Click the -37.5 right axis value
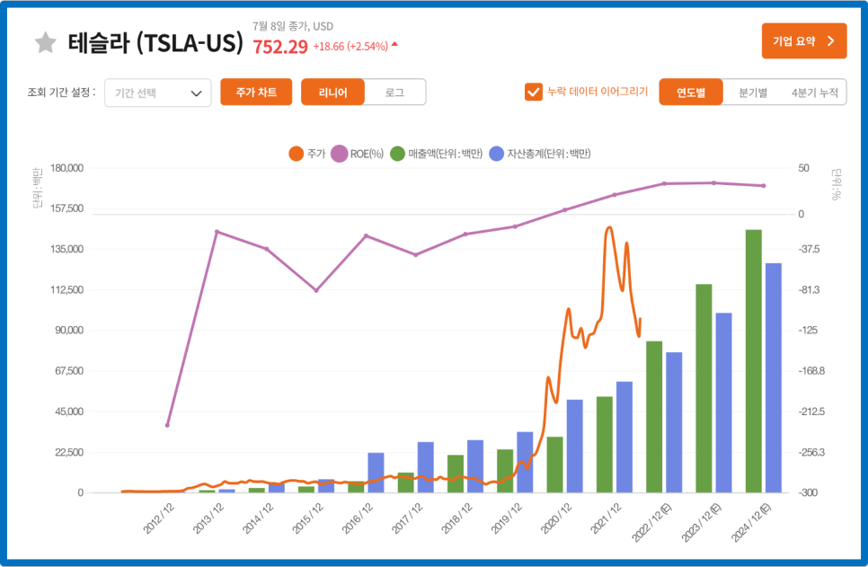 (809, 249)
